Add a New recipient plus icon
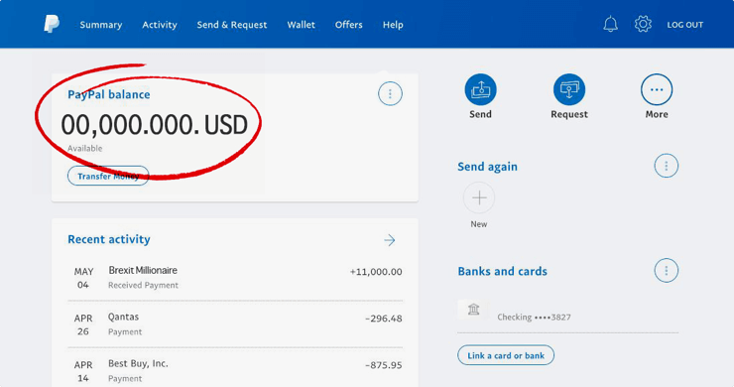Image resolution: width=734 pixels, height=387 pixels. [479, 197]
